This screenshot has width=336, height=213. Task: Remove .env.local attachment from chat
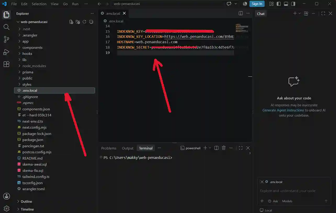pyautogui.click(x=262, y=182)
